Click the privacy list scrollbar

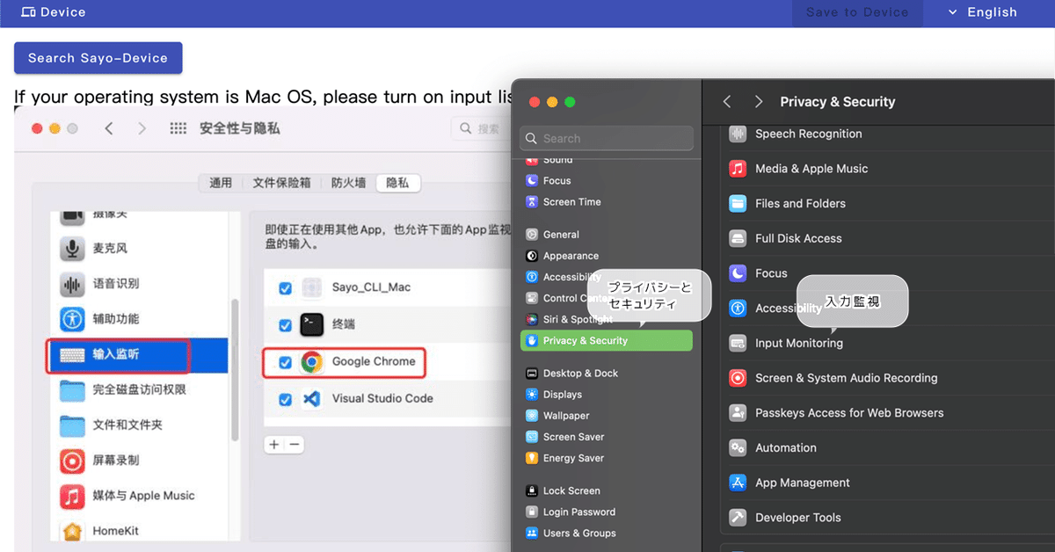234,369
